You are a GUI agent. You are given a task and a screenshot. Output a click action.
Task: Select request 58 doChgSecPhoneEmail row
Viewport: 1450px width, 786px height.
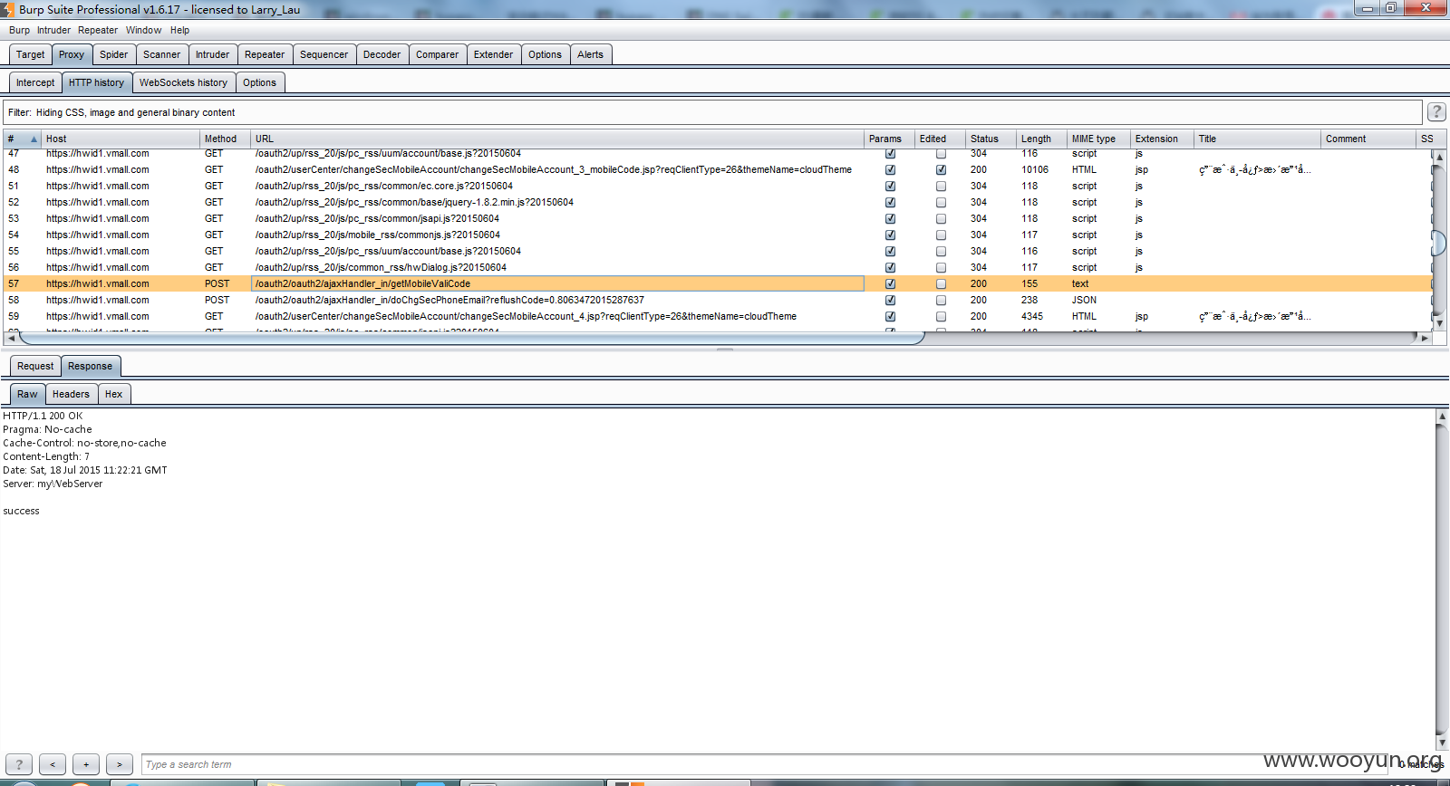pyautogui.click(x=716, y=300)
